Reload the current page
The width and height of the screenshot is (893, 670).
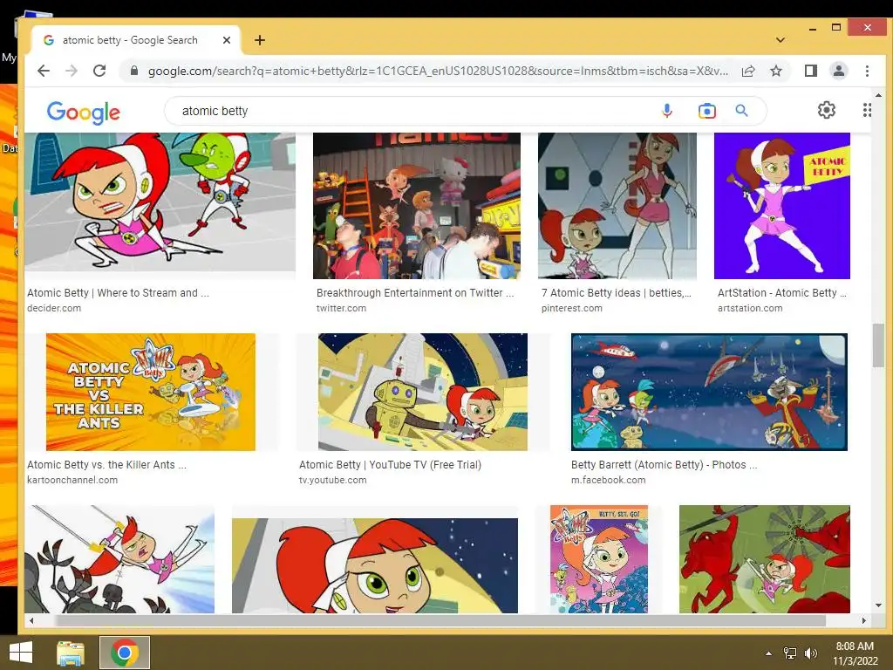(x=99, y=71)
